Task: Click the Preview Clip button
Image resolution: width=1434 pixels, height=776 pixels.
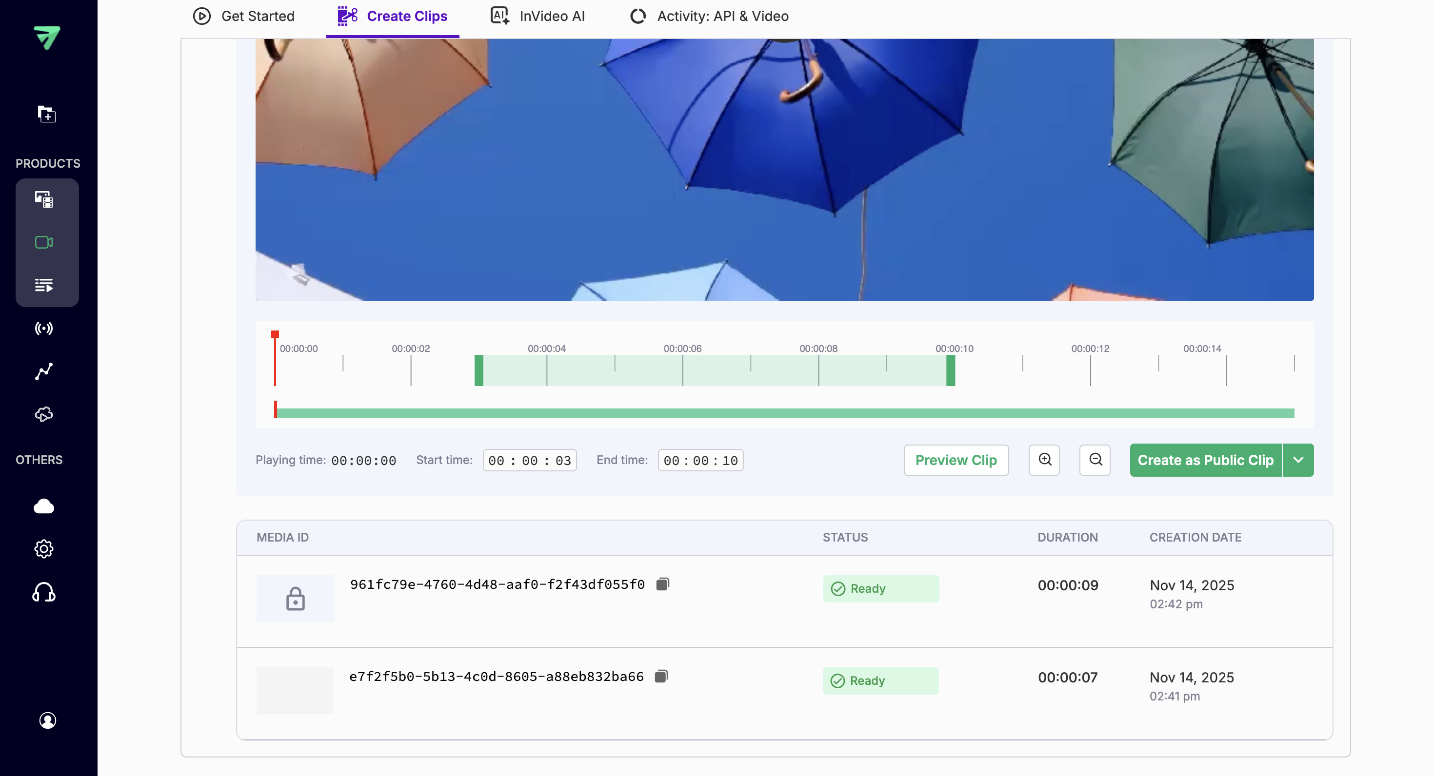Action: click(x=956, y=460)
